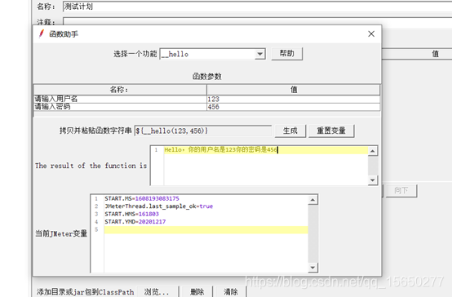Click the 浏览... browse button for ClassPath
452x297 pixels.
(157, 291)
